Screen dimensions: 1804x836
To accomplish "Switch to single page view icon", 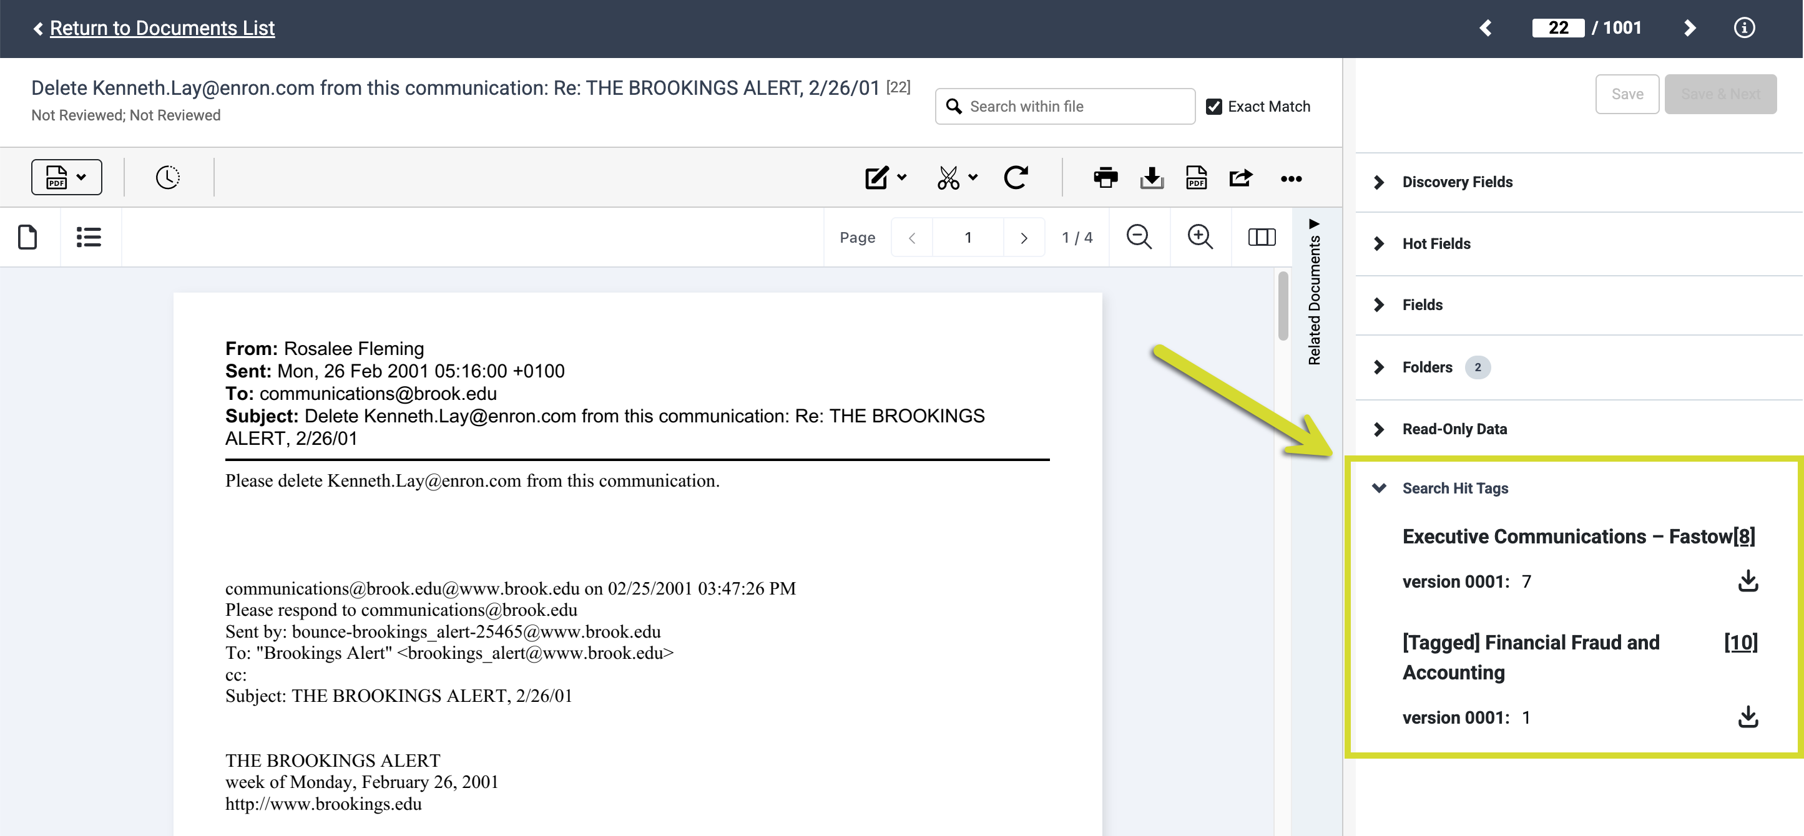I will (x=27, y=237).
